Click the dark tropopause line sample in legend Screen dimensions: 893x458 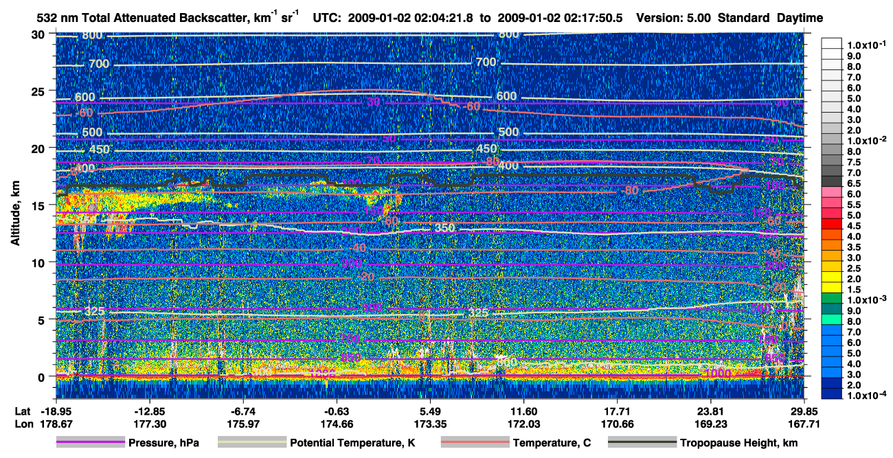642,443
